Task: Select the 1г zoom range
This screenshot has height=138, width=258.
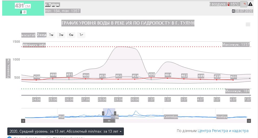Action: (81, 35)
